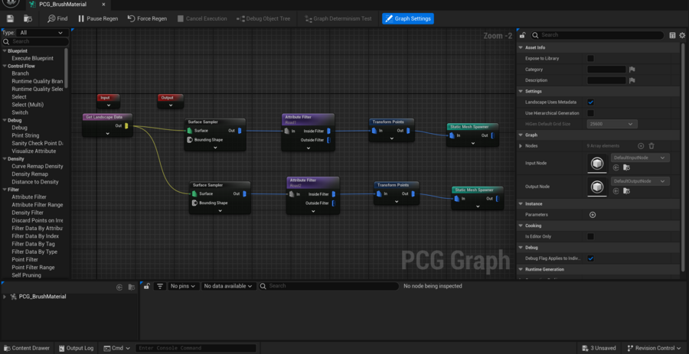Toggle Is Editor Only checkbox

pyautogui.click(x=590, y=236)
